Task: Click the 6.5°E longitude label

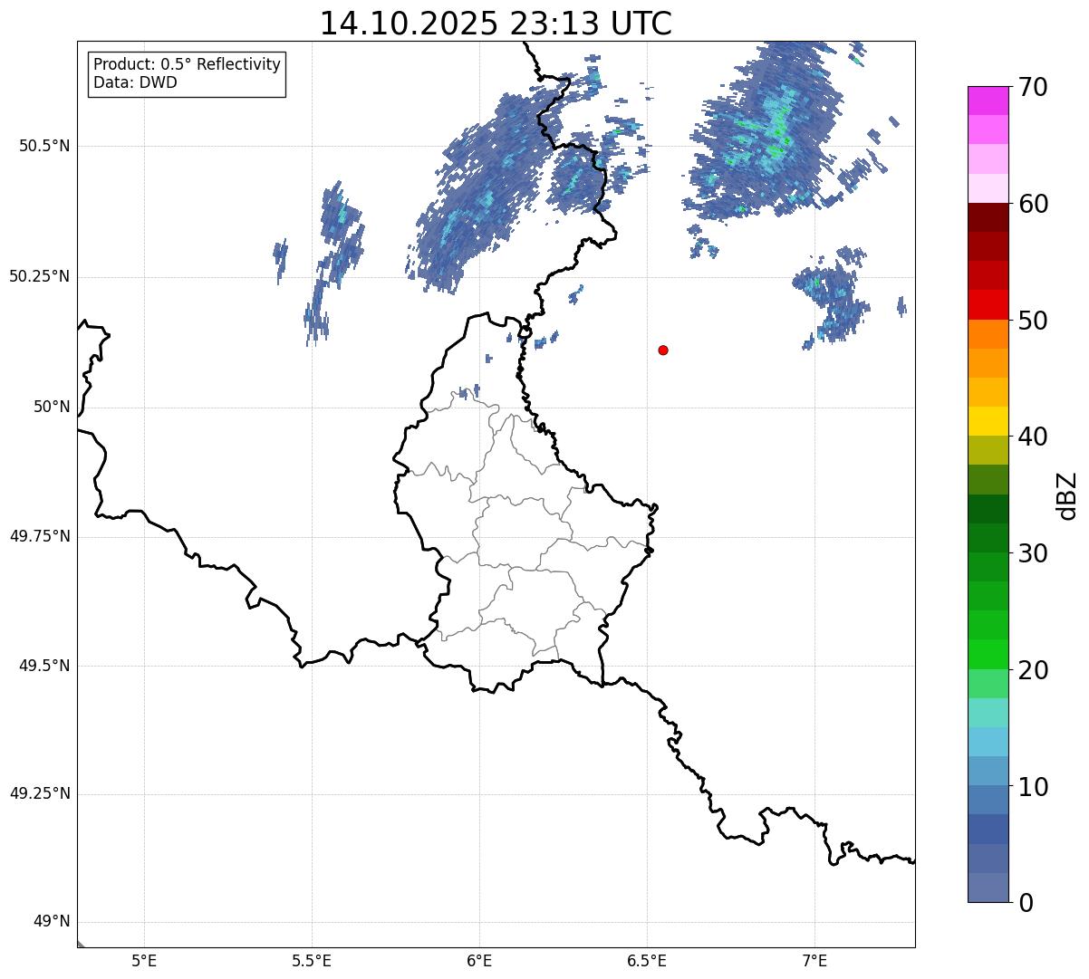Action: [x=647, y=961]
